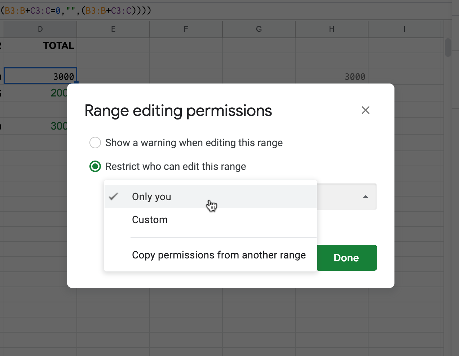Click the green Done button
The height and width of the screenshot is (356, 459).
(x=347, y=258)
